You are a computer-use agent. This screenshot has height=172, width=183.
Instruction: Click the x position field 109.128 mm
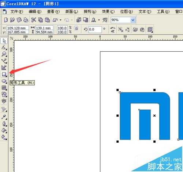coord(18,28)
